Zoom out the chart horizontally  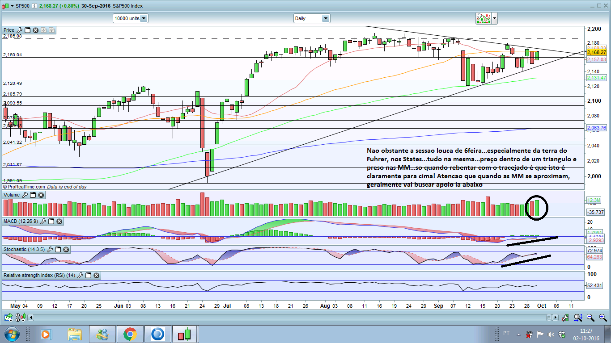click(x=591, y=318)
